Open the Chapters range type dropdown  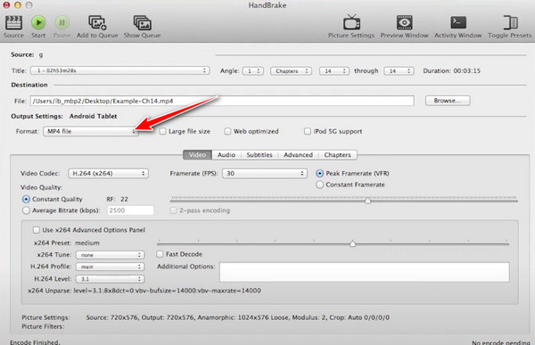291,71
